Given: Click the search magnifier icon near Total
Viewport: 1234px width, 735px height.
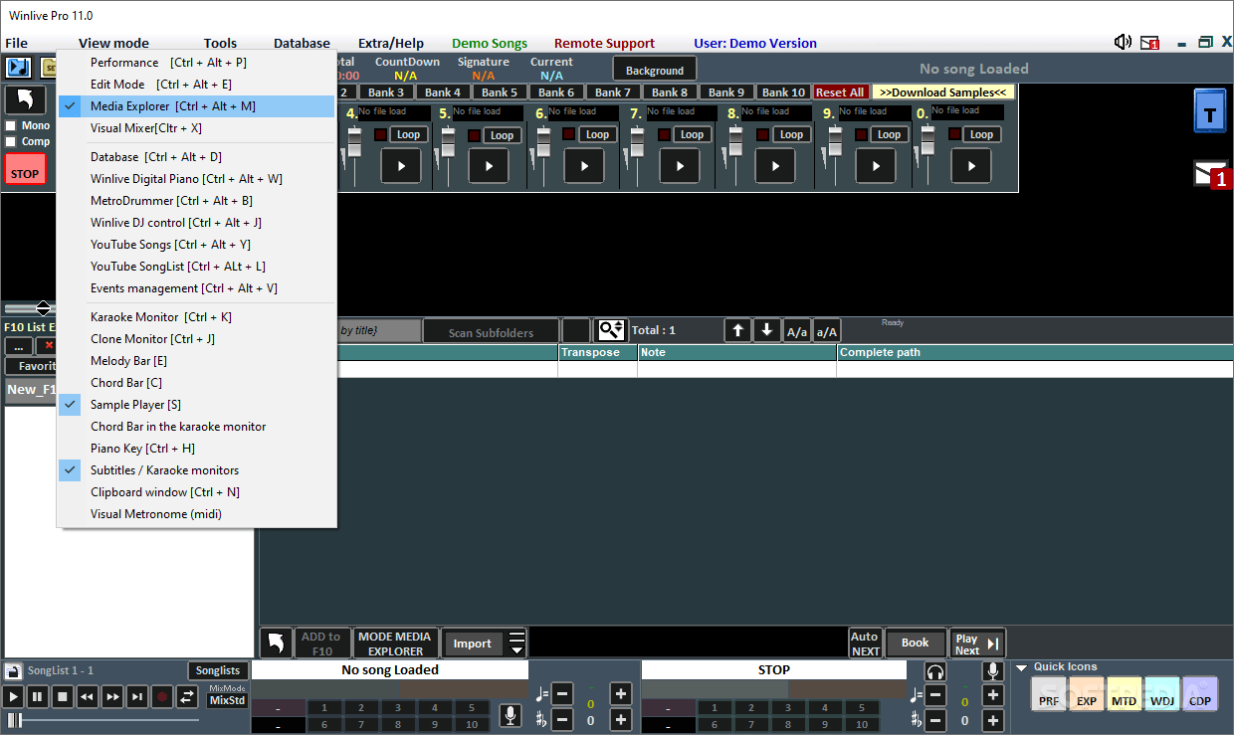Looking at the screenshot, I should 610,330.
